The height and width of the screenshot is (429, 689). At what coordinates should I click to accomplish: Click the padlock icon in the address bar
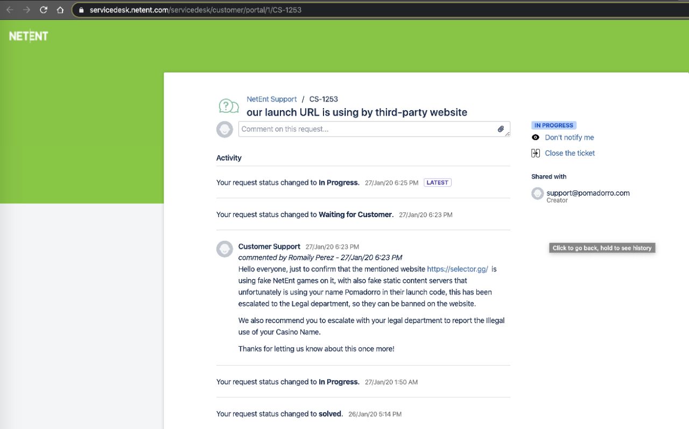click(82, 10)
